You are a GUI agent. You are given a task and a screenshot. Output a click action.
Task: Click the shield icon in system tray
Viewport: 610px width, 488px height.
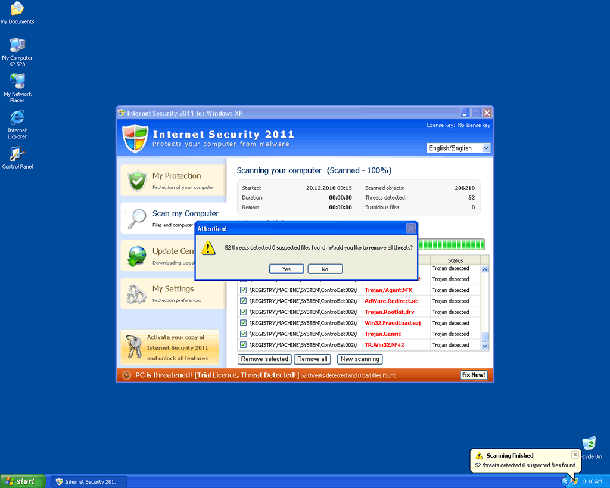click(x=575, y=481)
